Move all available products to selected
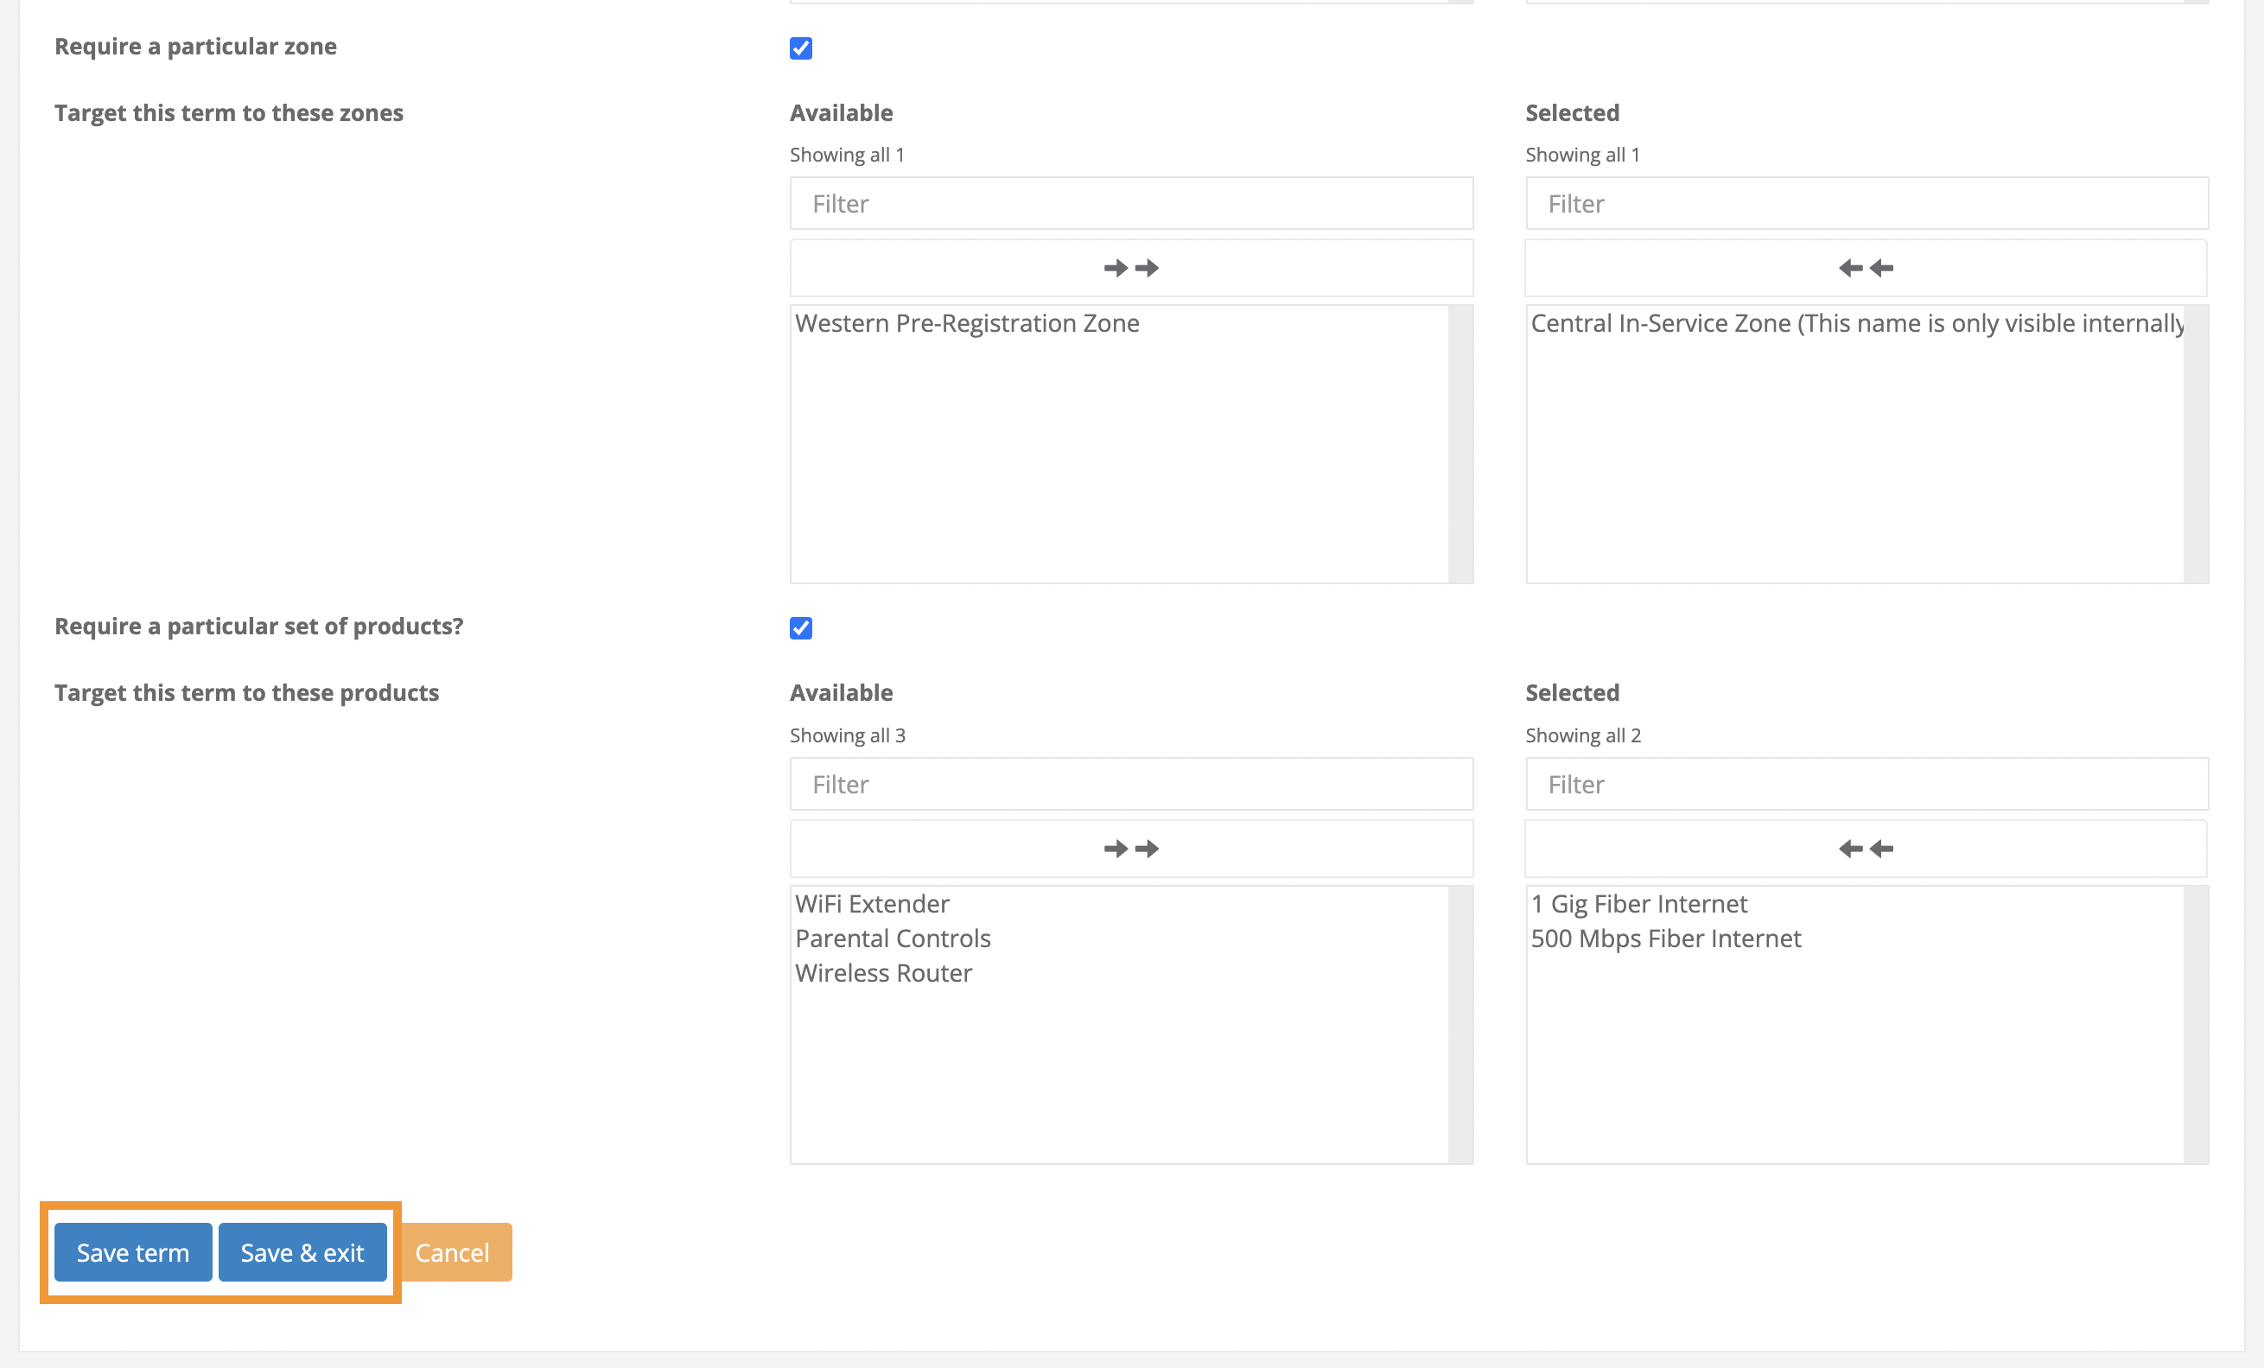Screen dimensions: 2264x1368 pyautogui.click(x=1131, y=848)
